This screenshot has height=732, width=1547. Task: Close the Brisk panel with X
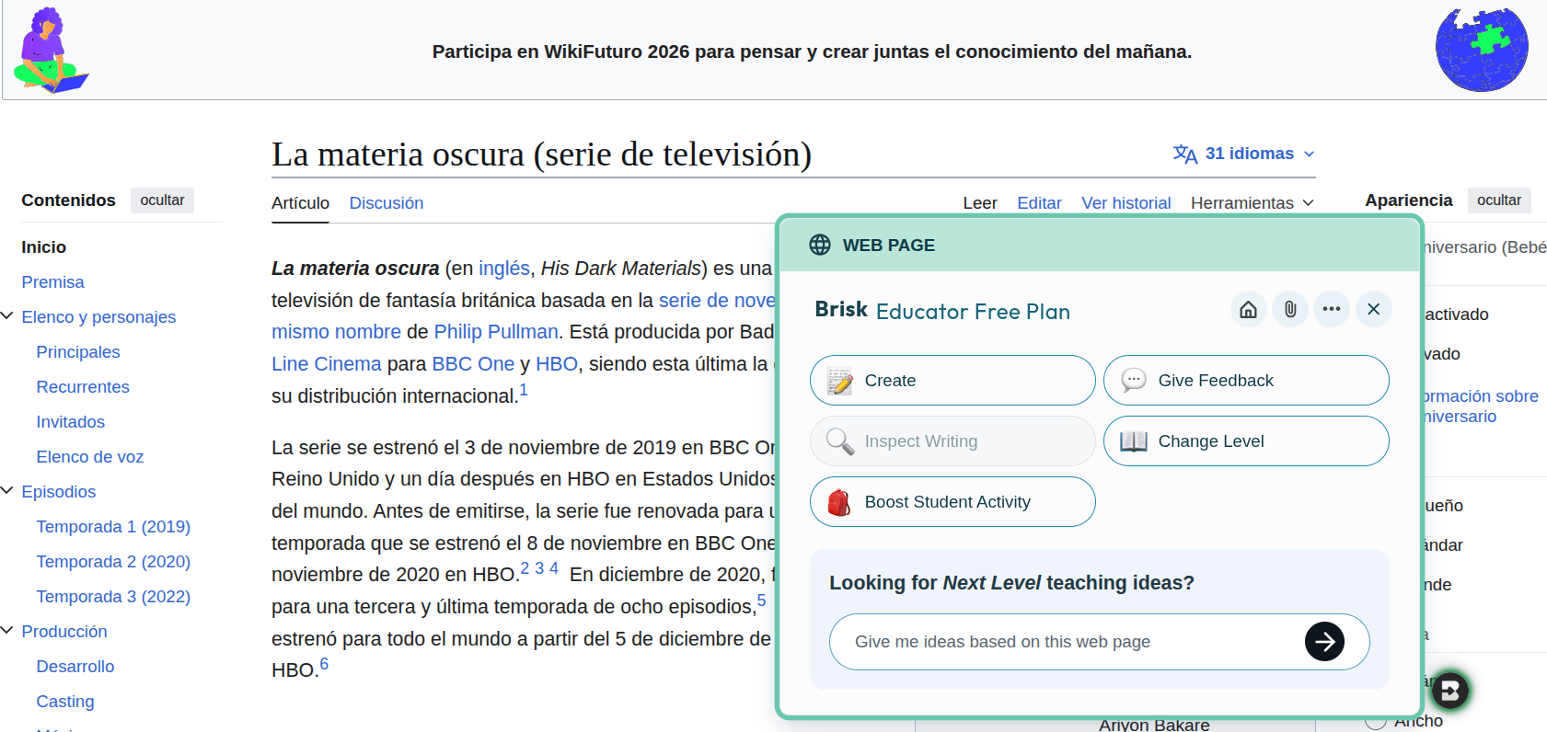tap(1373, 310)
